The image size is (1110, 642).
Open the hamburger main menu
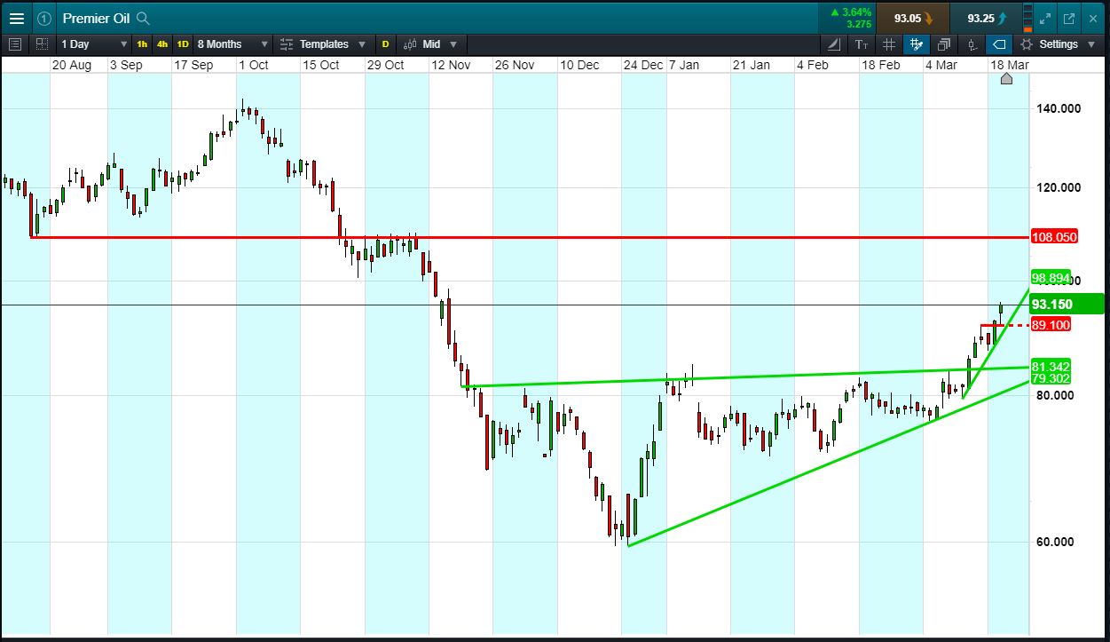point(17,18)
